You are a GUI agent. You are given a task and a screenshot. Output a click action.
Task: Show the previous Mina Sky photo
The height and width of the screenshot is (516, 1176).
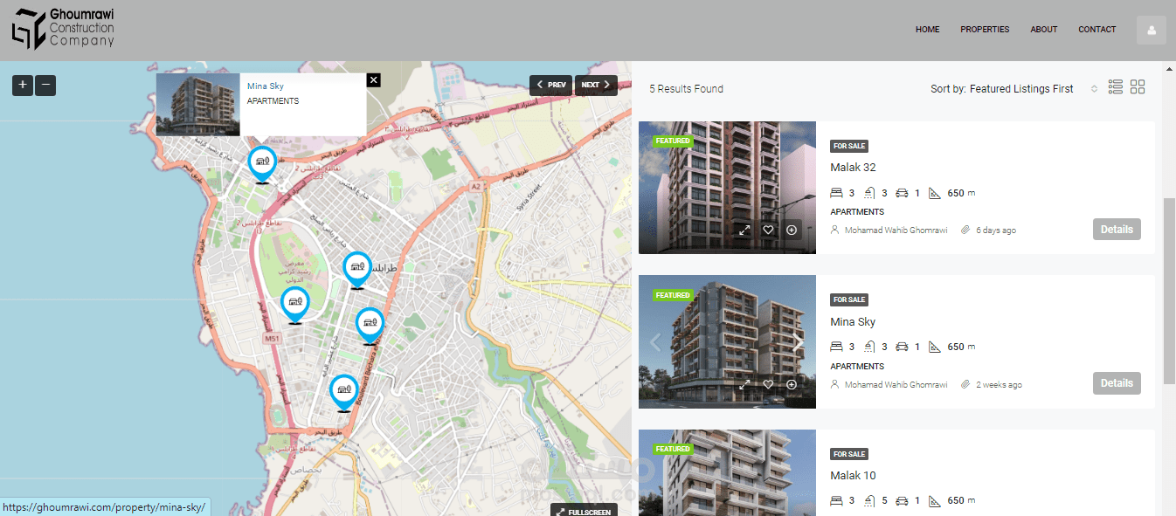(656, 342)
